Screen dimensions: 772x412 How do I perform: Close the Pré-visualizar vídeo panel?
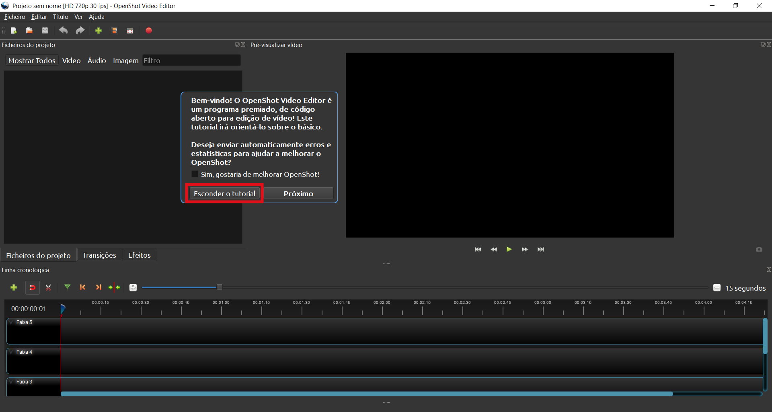[769, 45]
